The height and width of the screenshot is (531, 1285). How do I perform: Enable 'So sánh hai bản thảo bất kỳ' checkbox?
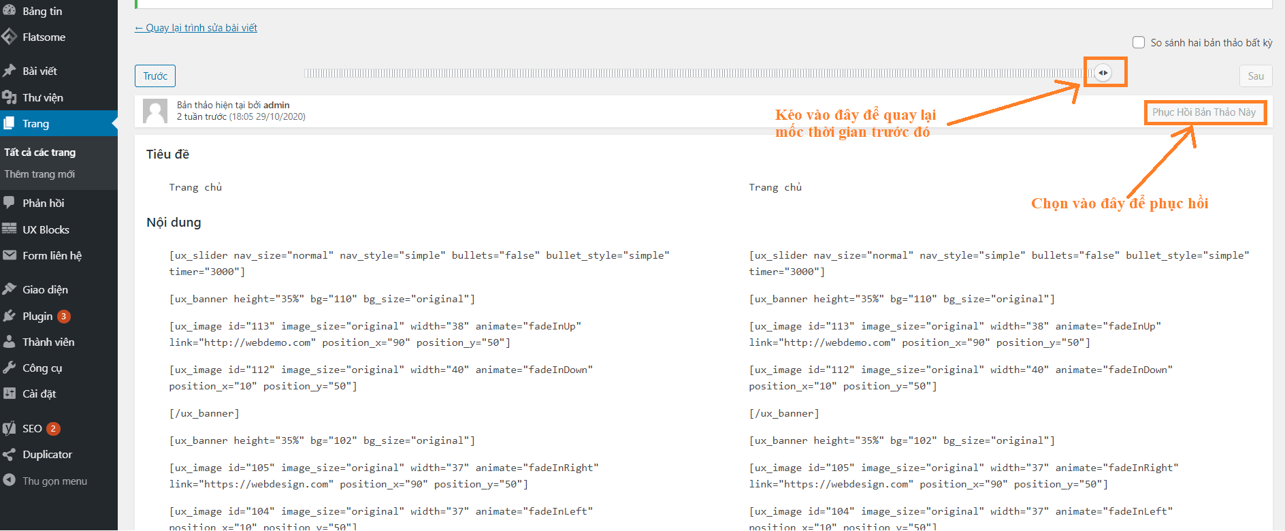1138,42
